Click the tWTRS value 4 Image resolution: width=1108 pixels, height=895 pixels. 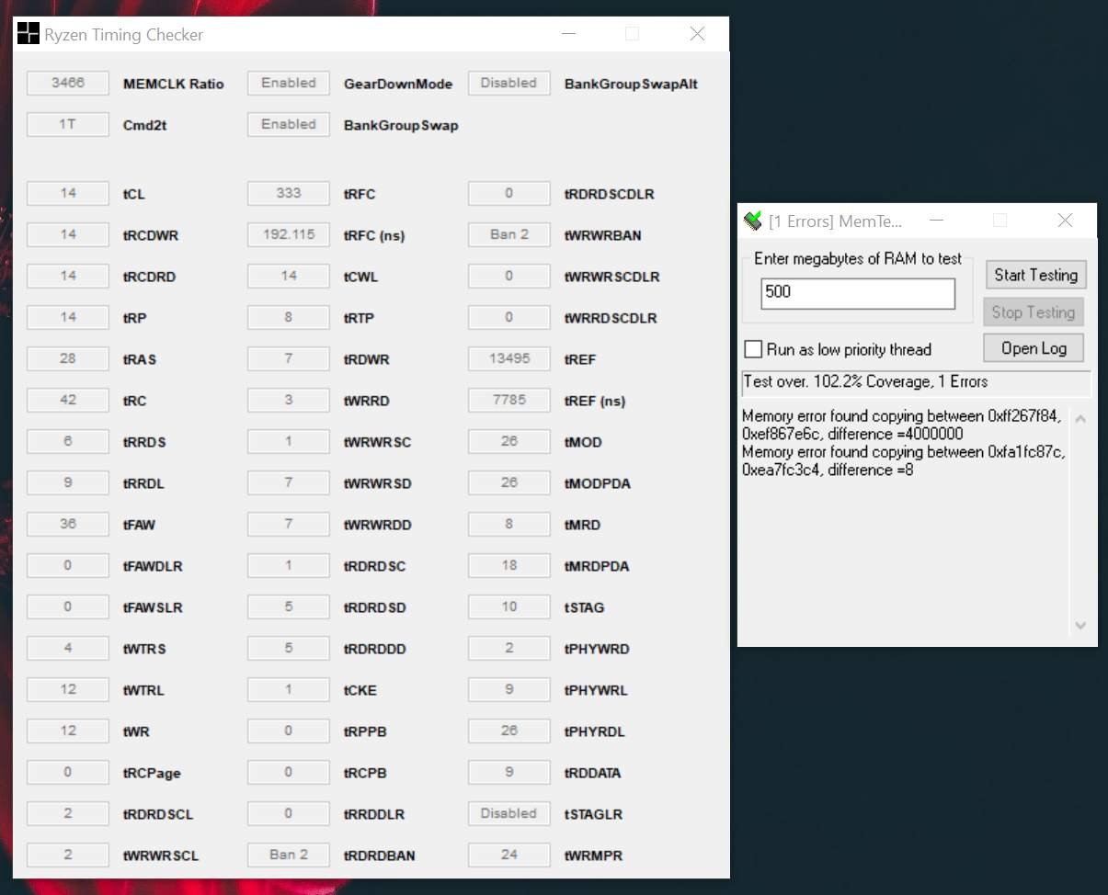[68, 648]
